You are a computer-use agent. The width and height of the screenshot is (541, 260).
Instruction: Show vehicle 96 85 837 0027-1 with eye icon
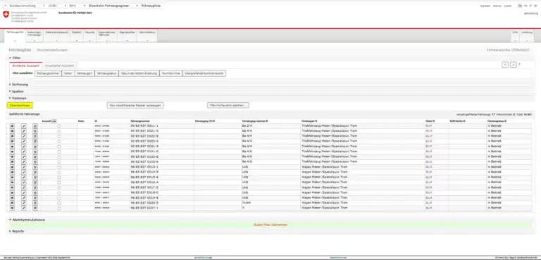(12, 208)
